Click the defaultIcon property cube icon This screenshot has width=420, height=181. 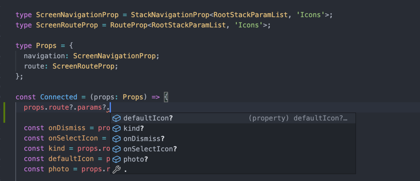(117, 118)
